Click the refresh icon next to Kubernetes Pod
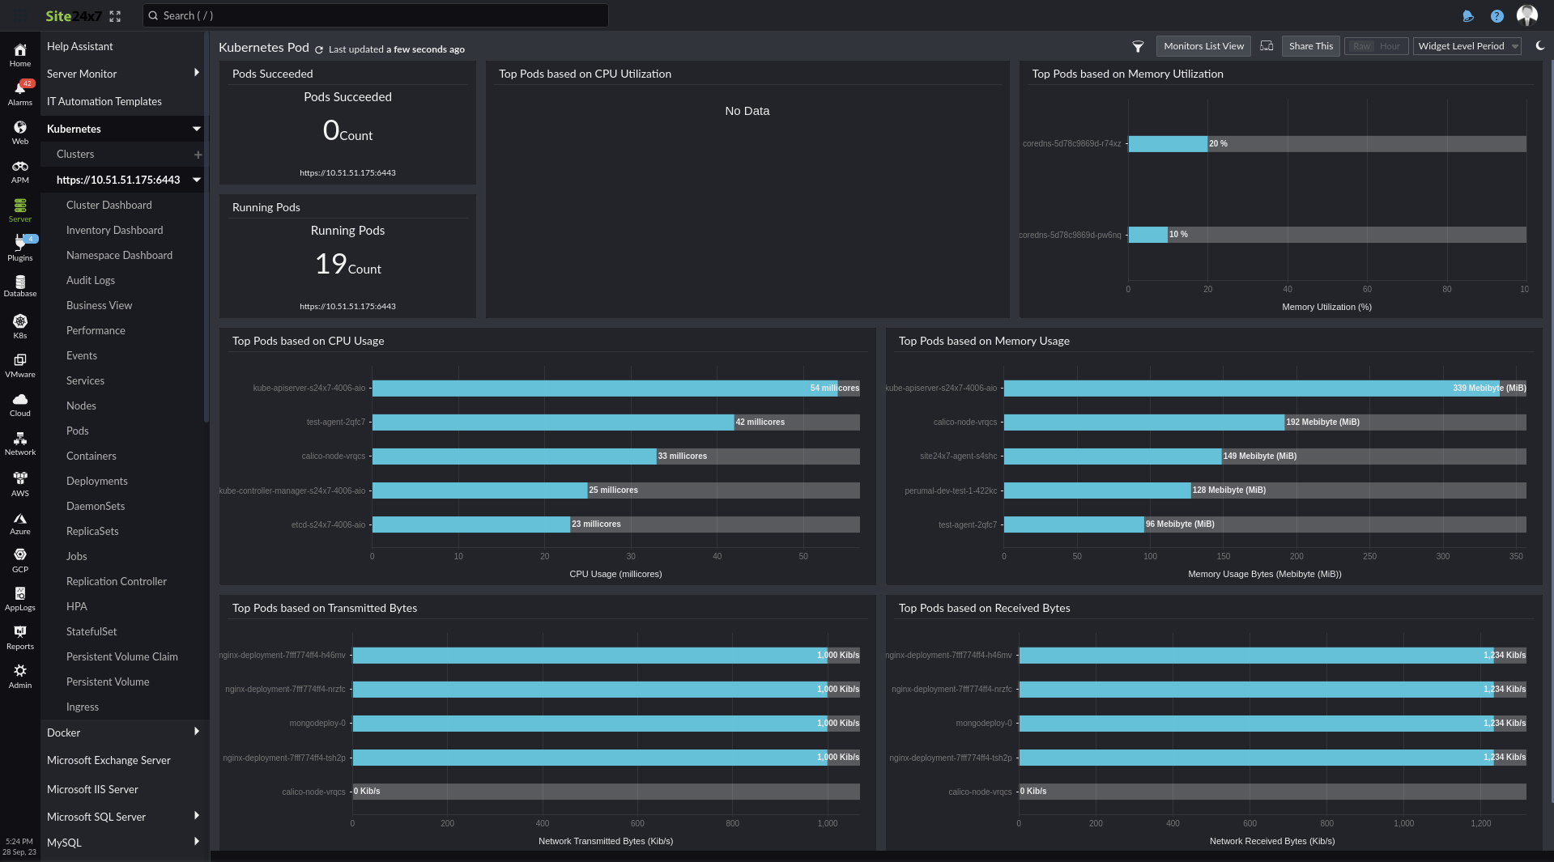Screen dimensions: 1554x862 click(x=317, y=48)
